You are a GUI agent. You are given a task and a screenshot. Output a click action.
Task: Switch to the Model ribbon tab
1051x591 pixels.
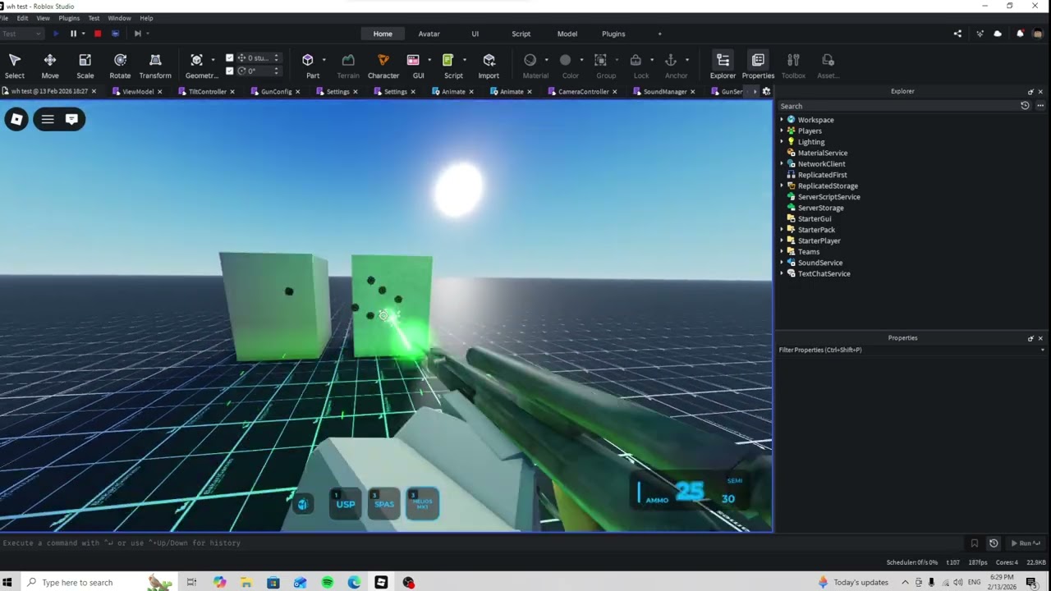pos(567,34)
